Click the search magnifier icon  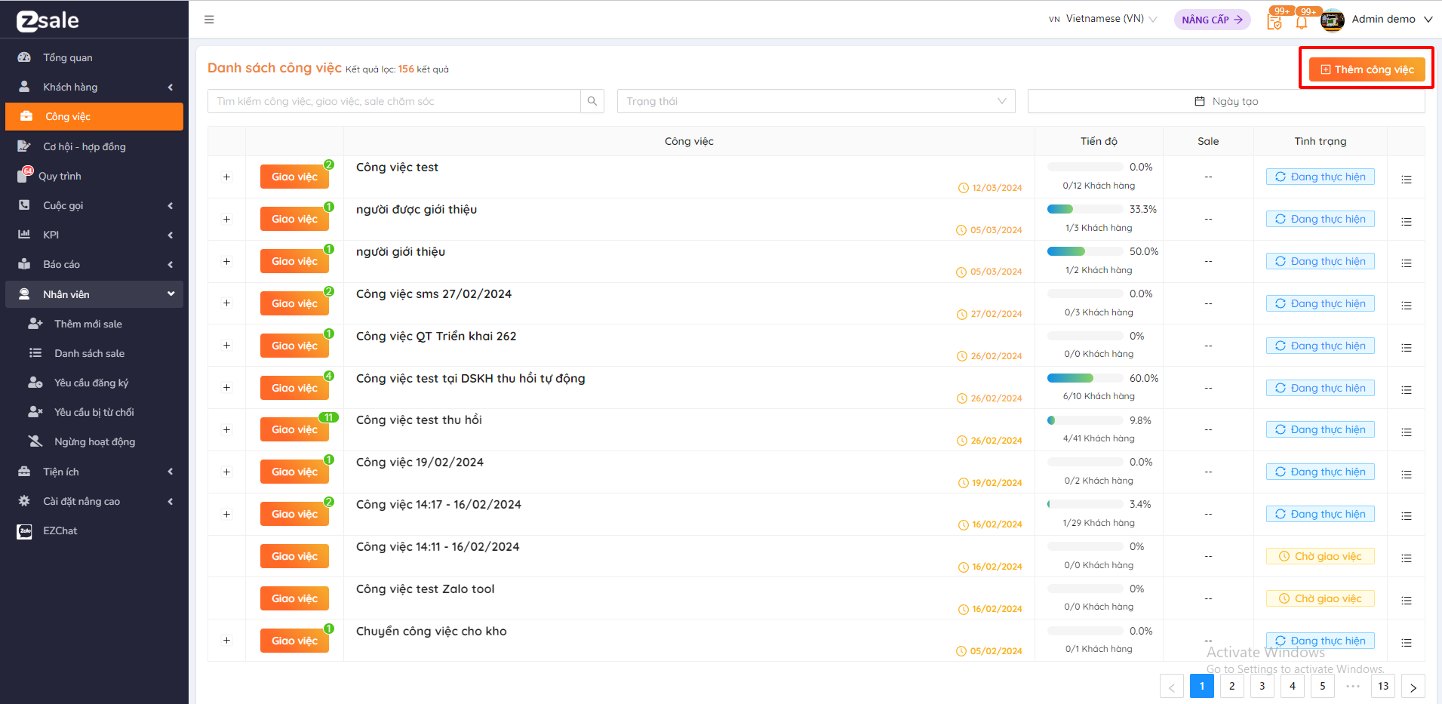[x=592, y=101]
